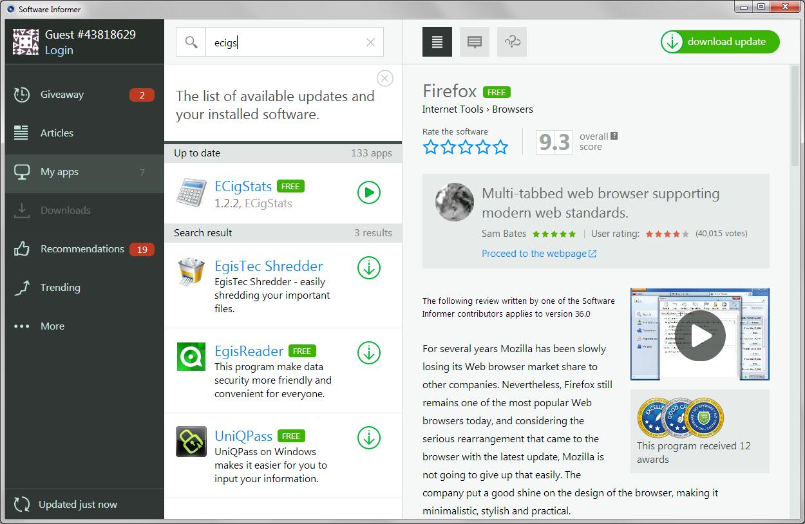Download UniQPass via green arrow icon

368,438
